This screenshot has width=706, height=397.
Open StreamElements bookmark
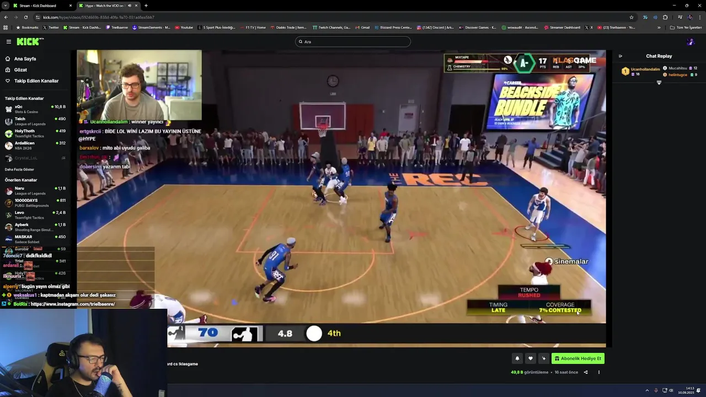[152, 27]
